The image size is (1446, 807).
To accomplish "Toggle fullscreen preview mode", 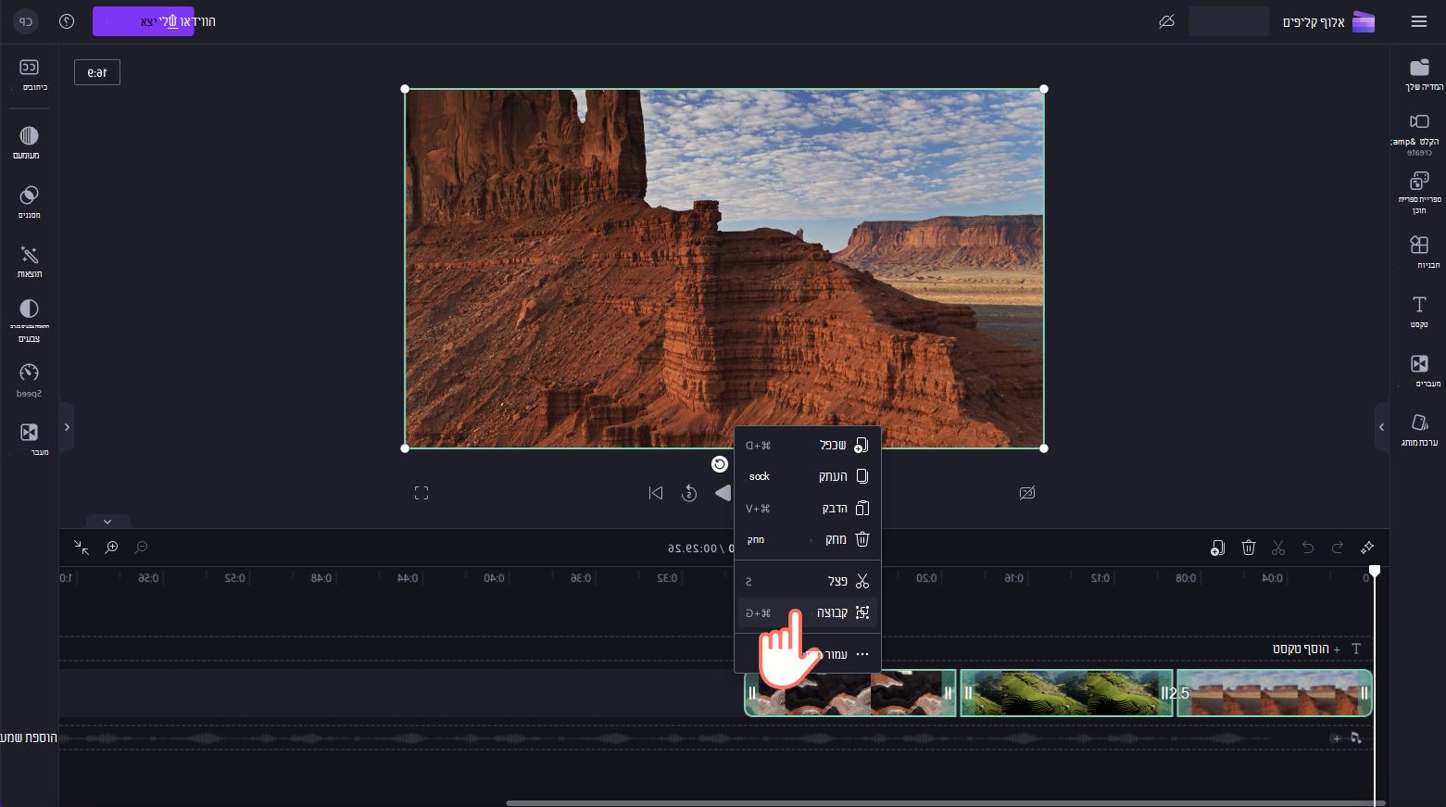I will click(421, 493).
